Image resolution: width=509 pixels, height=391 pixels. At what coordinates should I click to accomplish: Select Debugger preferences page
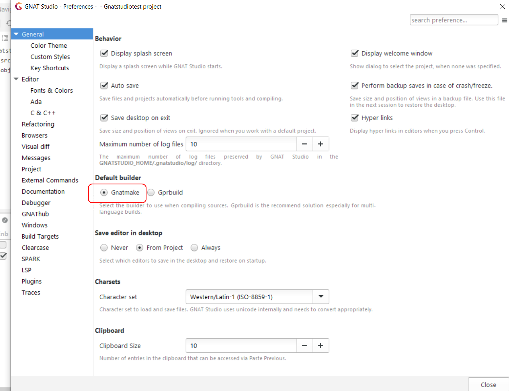[36, 203]
